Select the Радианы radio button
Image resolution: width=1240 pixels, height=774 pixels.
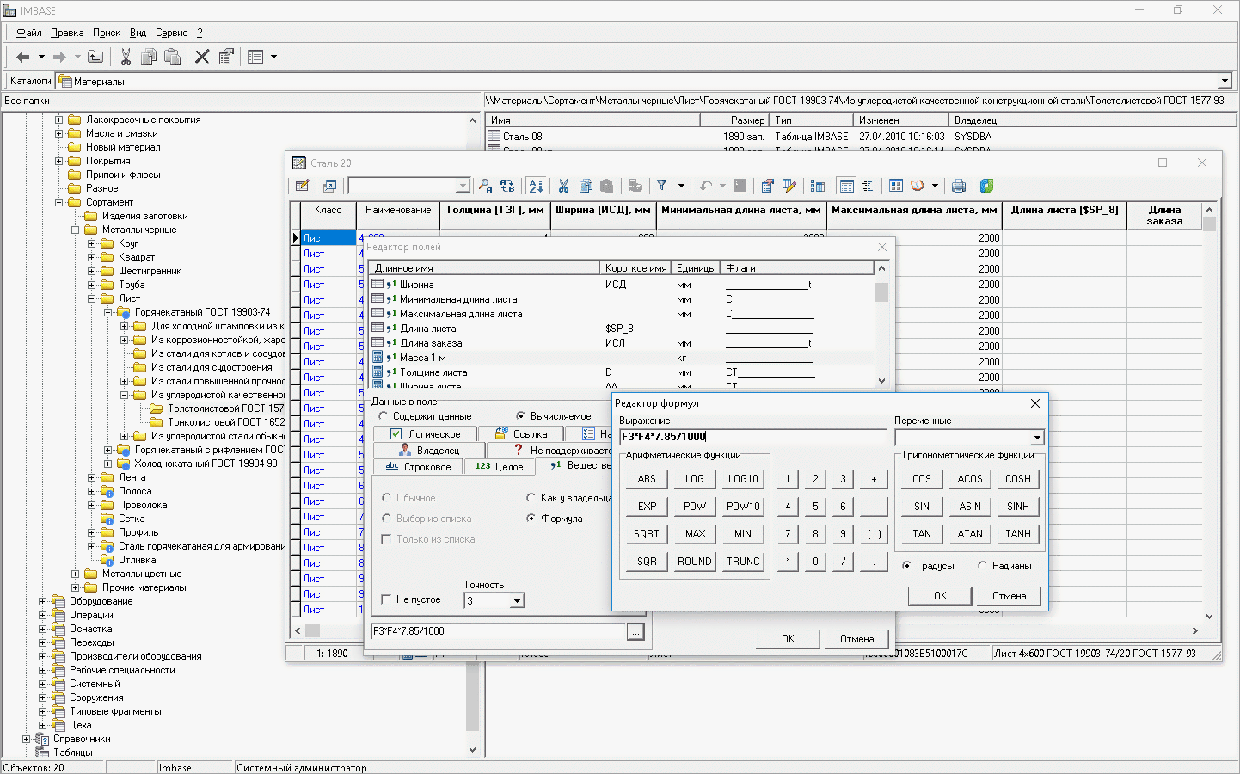tap(983, 566)
